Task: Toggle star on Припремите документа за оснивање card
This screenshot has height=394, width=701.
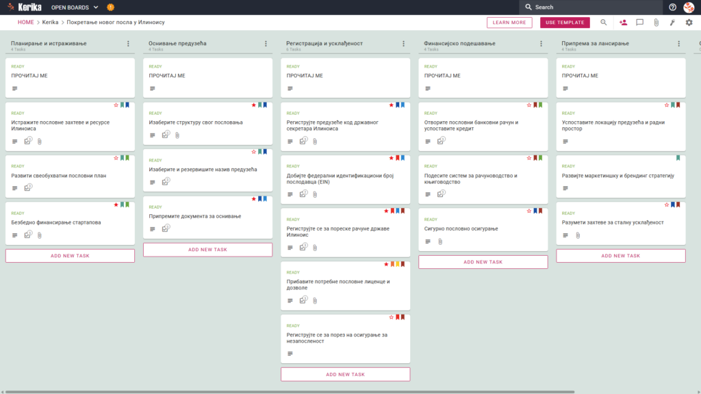Action: (253, 199)
